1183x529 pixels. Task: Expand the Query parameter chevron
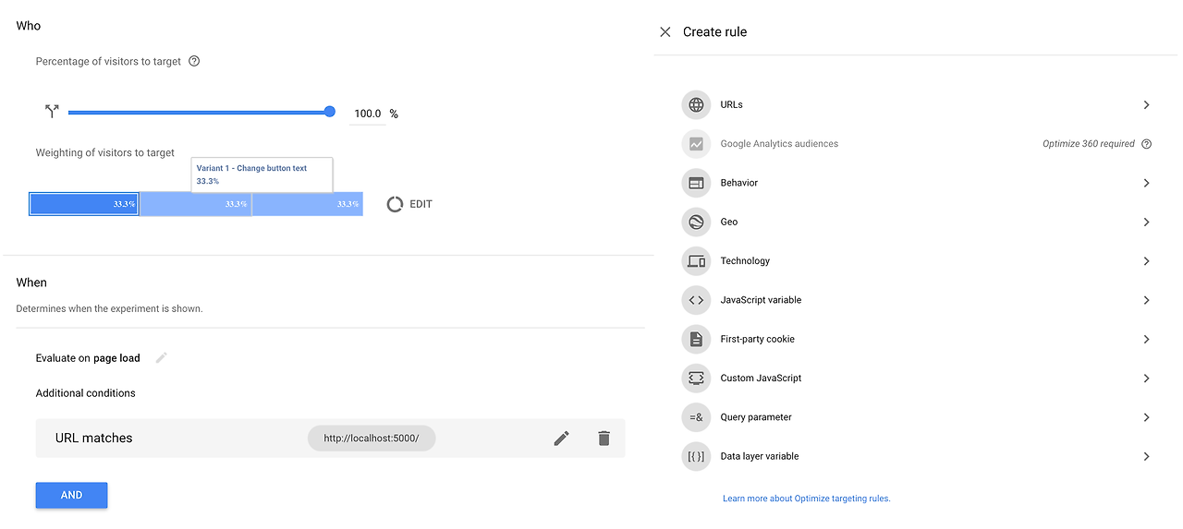point(1146,417)
